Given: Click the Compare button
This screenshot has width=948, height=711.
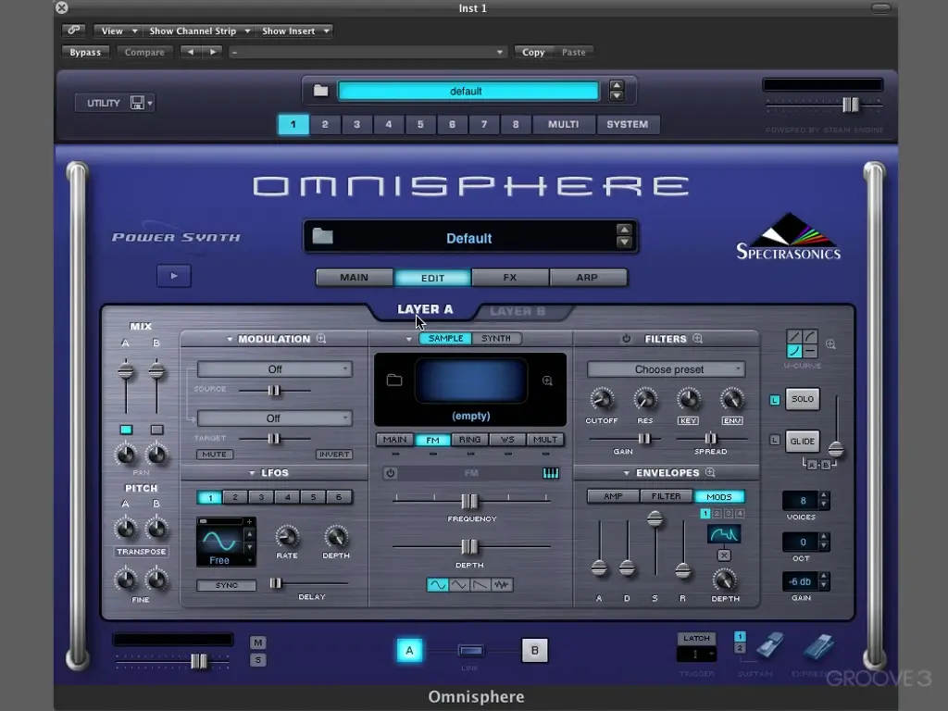Looking at the screenshot, I should 144,52.
